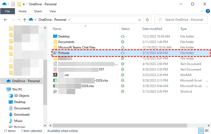Expand the ribbon with the chevron
The width and height of the screenshot is (211, 134).
(x=202, y=11)
